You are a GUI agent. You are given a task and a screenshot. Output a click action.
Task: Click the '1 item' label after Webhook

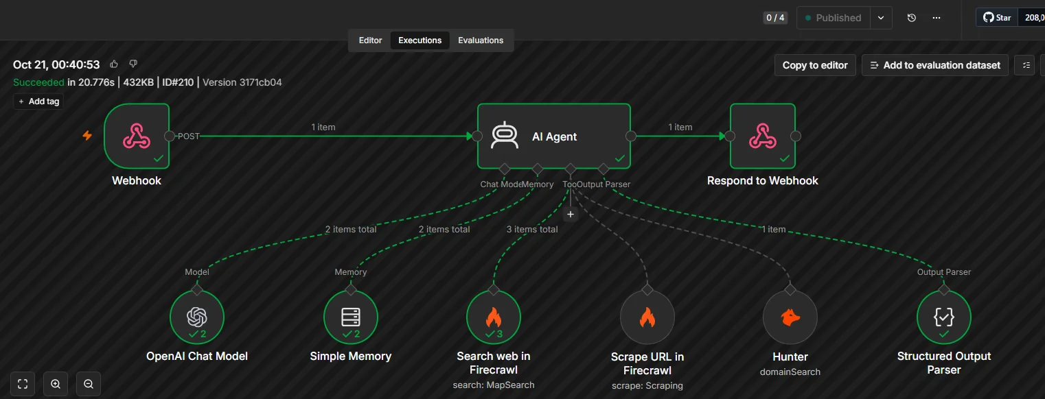coord(323,127)
